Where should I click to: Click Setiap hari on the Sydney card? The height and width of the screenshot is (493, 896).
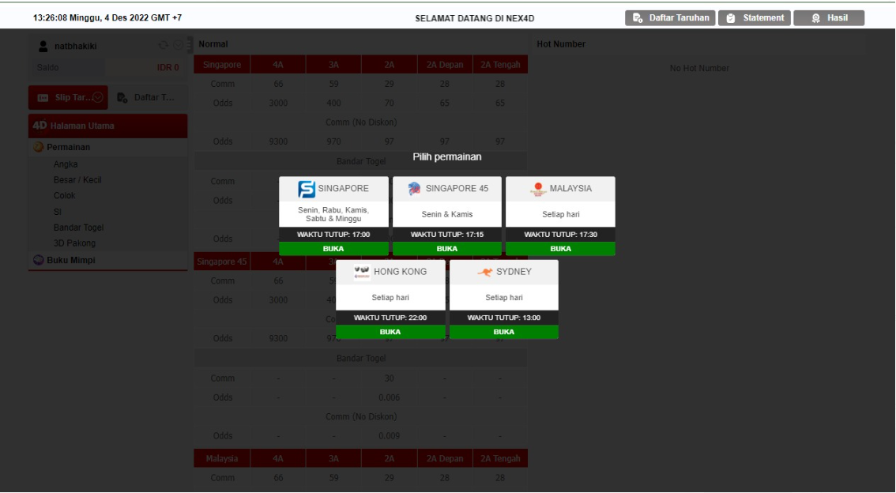504,298
